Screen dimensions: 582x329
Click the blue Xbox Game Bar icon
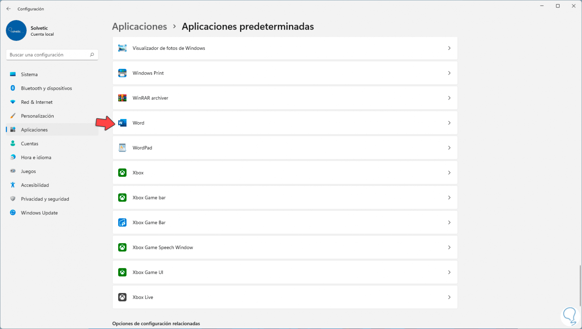click(122, 222)
